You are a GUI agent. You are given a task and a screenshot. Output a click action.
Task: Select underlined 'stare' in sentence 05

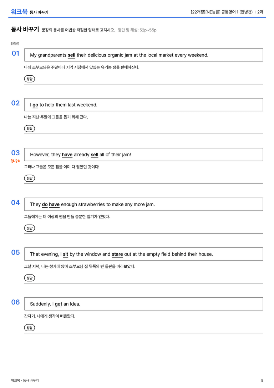pyautogui.click(x=117, y=254)
